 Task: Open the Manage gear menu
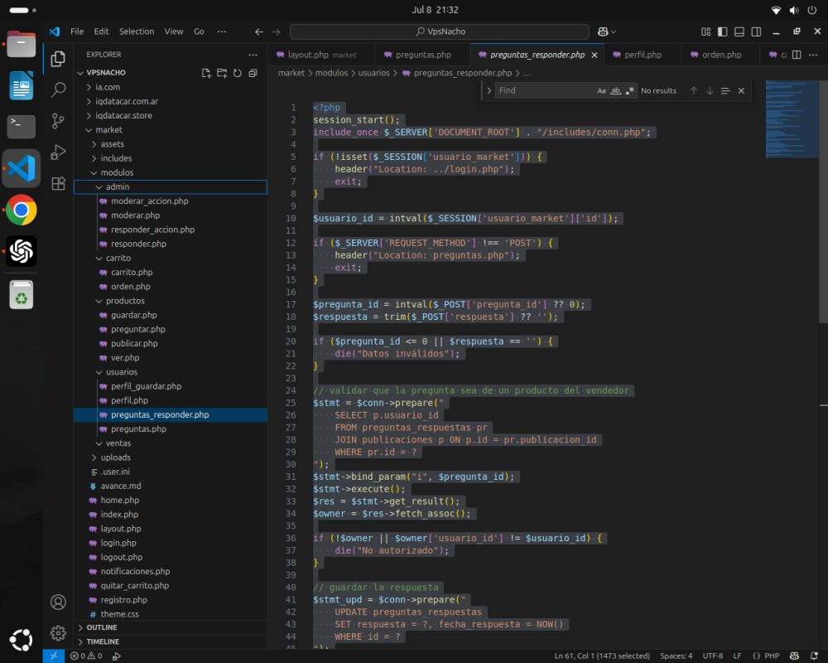click(58, 633)
